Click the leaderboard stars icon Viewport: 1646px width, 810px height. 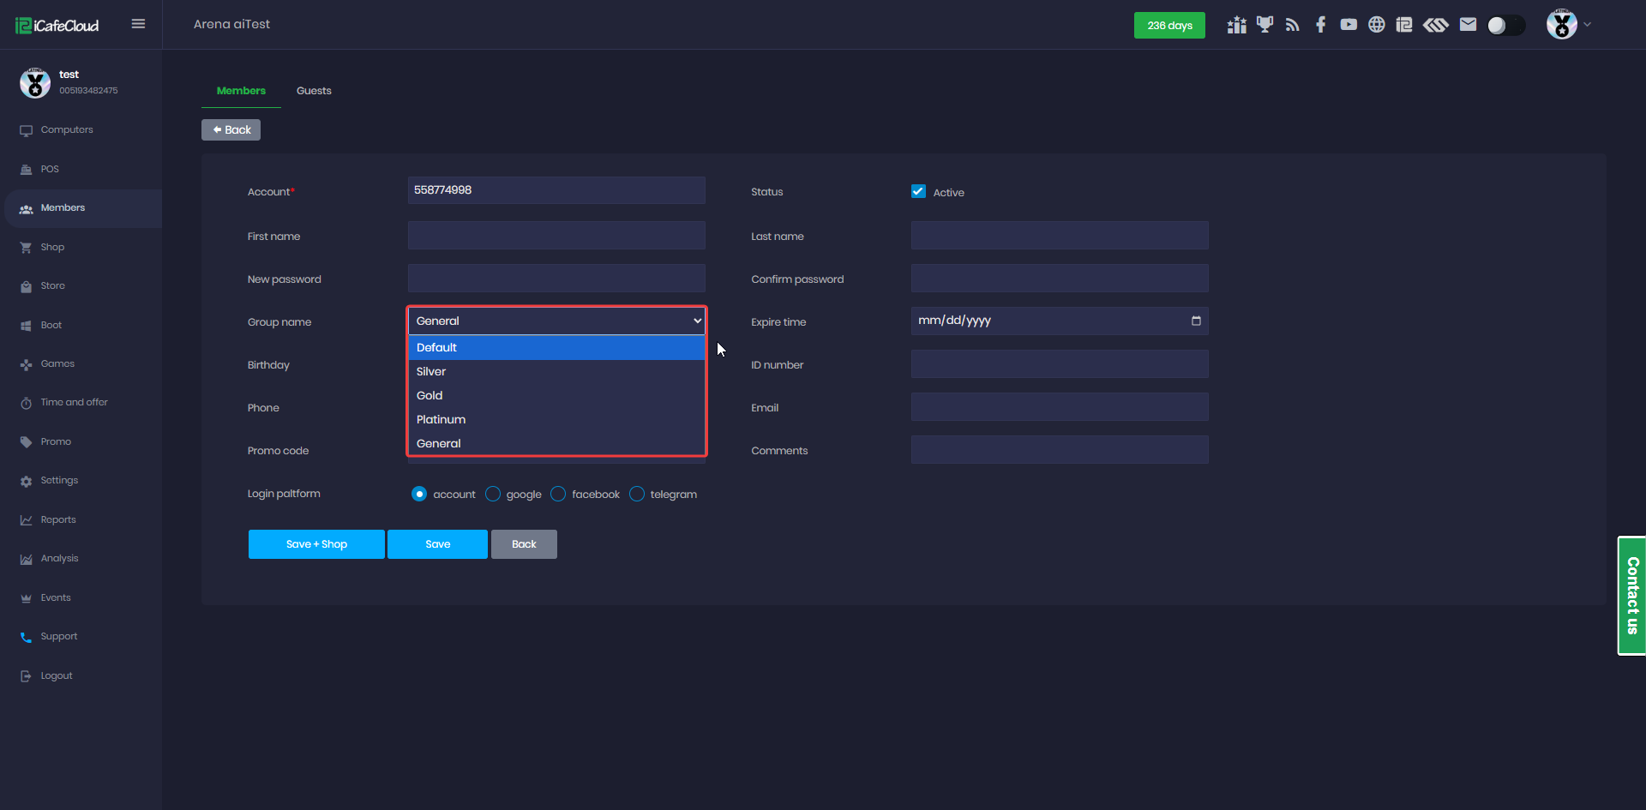pos(1236,25)
